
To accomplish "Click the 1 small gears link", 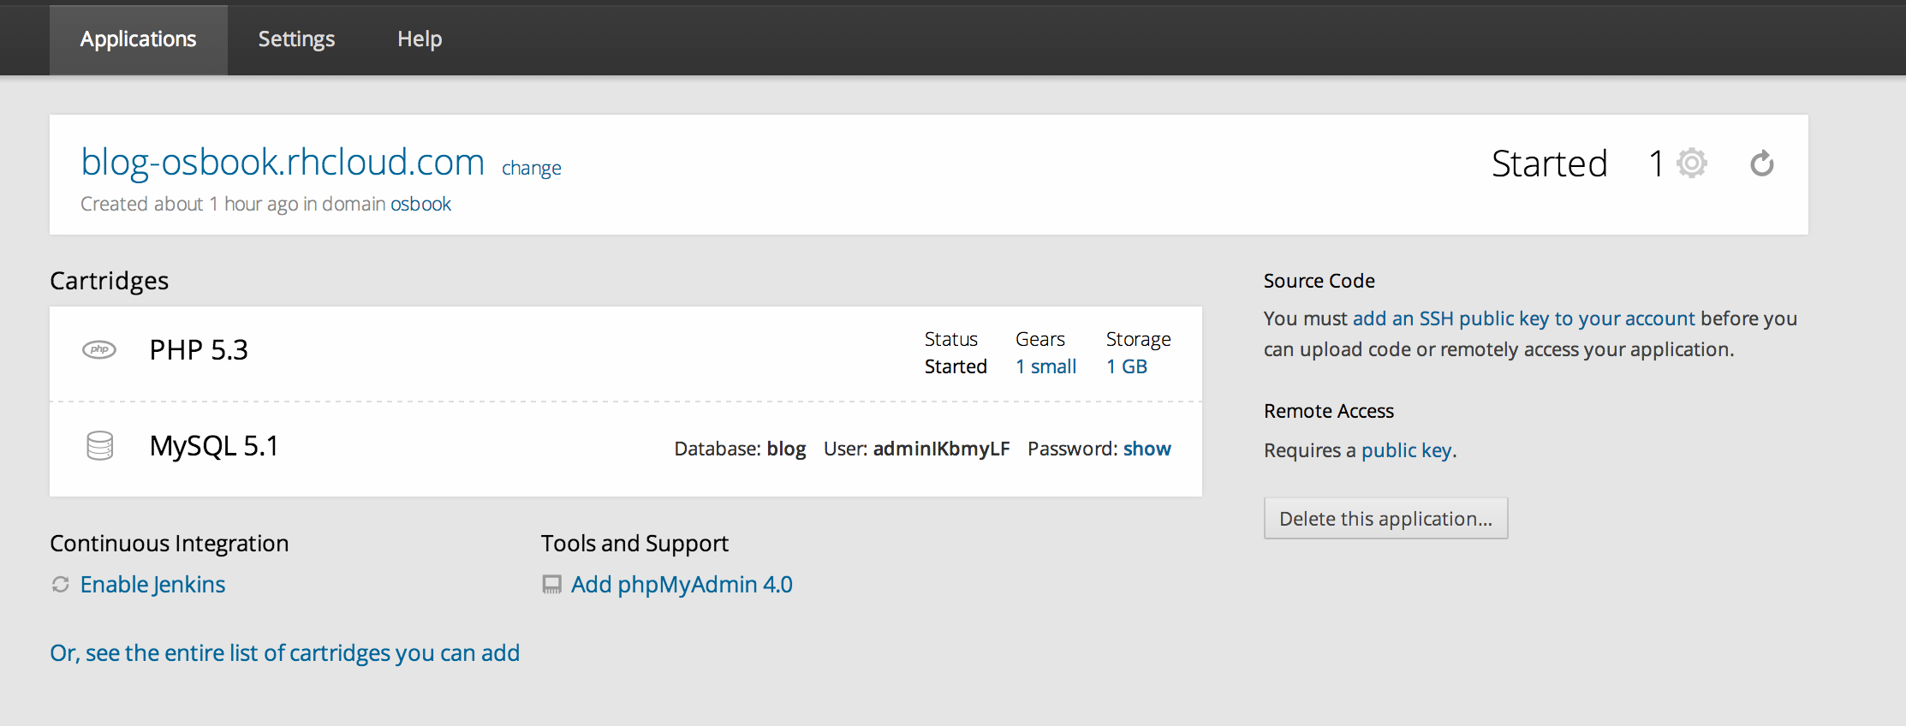I will pos(1045,366).
